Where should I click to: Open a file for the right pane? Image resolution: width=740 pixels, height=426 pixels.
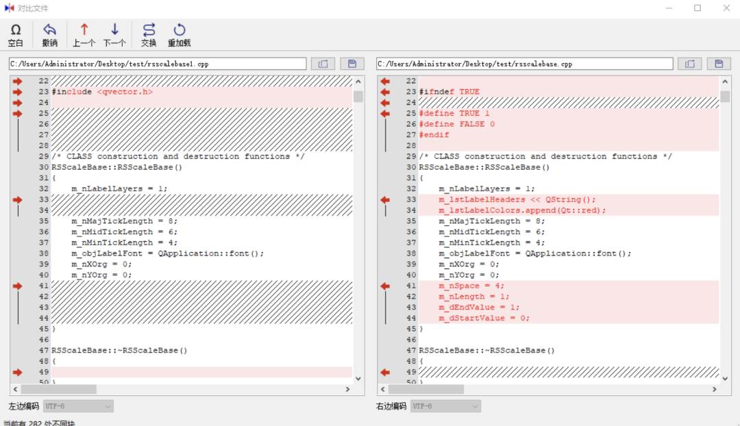[690, 64]
